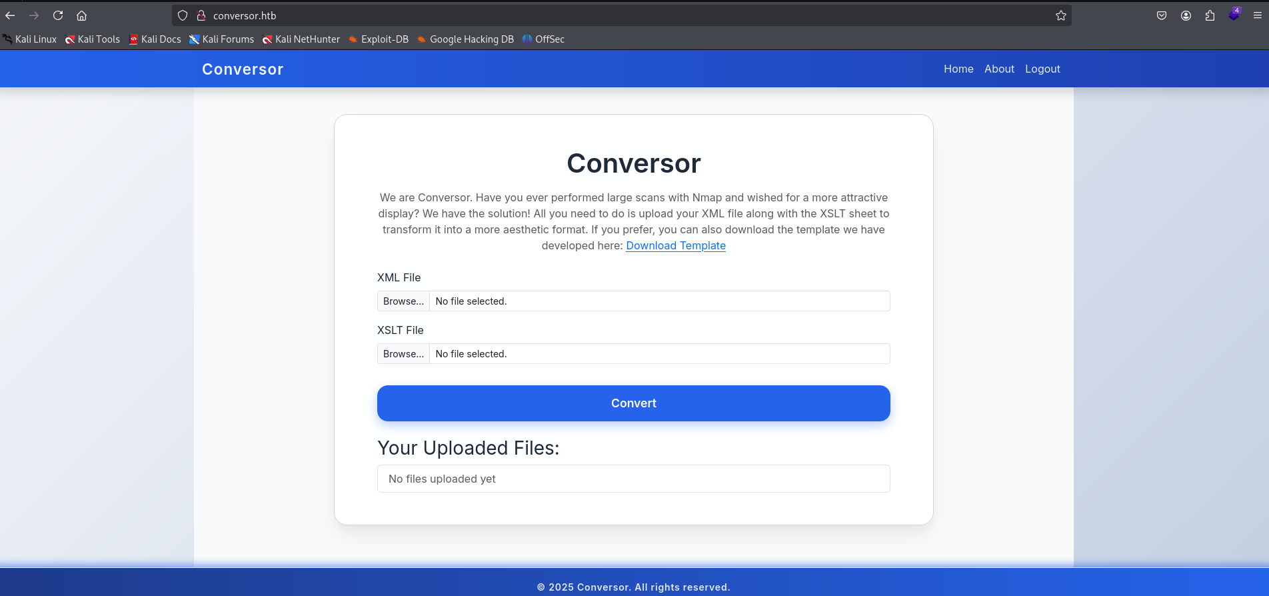Screen dimensions: 1269x596
Task: Open the Kali Linux bookmark
Action: (30, 39)
